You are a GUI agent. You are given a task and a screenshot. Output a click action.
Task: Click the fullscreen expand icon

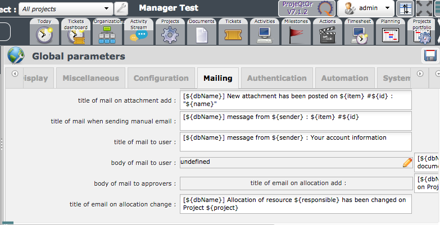click(424, 8)
